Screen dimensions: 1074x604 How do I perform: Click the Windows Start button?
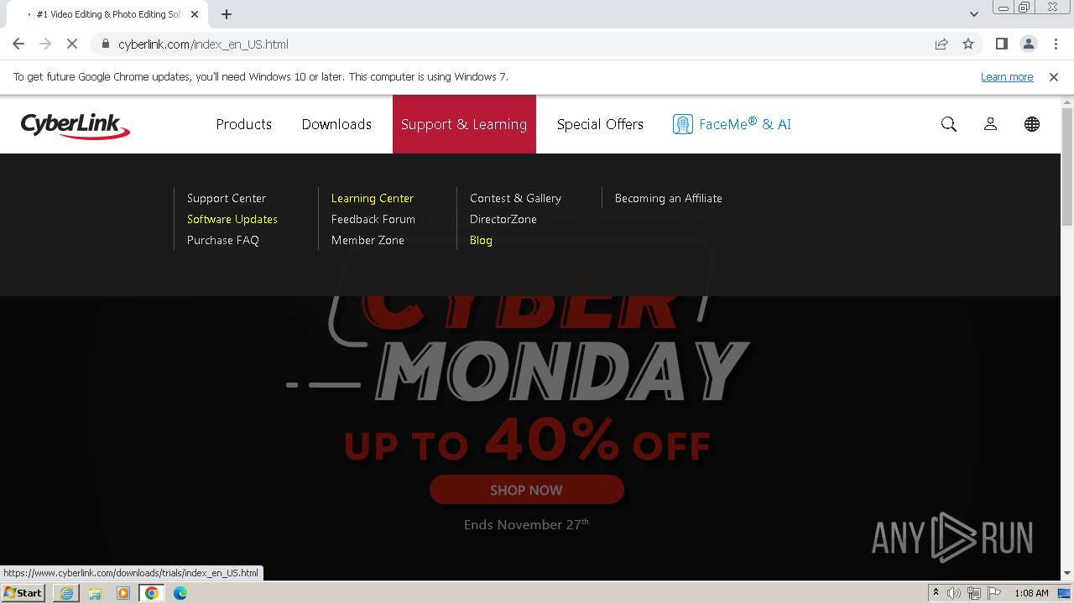23,593
